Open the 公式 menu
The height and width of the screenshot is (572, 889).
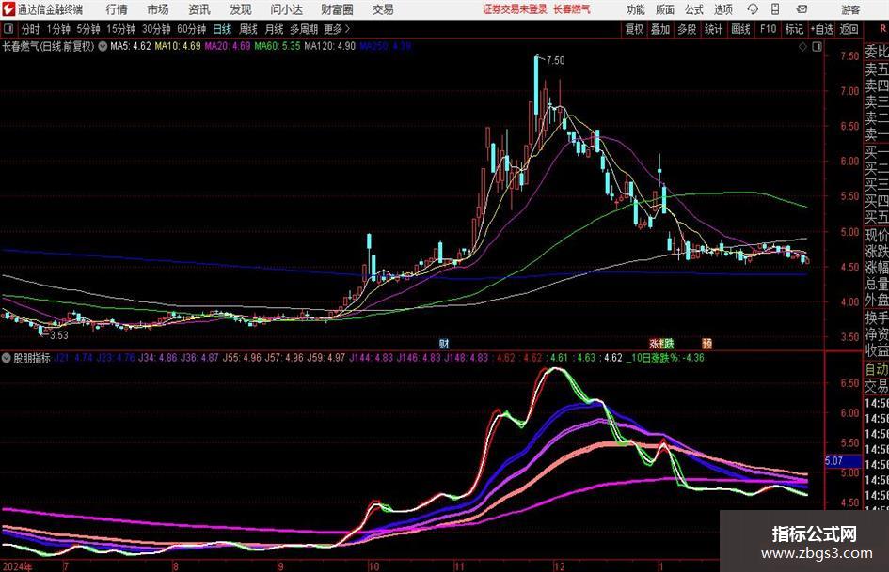[x=694, y=9]
